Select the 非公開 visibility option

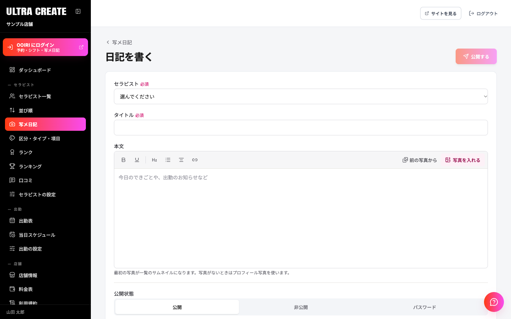point(301,307)
